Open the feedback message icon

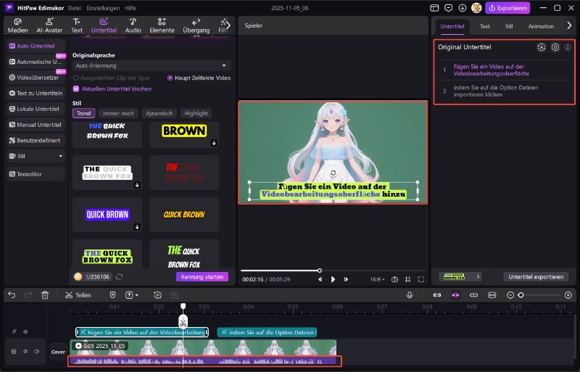pos(448,8)
